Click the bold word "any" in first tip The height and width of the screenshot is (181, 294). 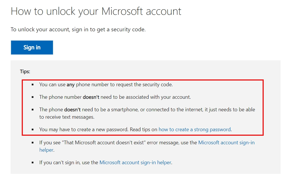(x=70, y=85)
